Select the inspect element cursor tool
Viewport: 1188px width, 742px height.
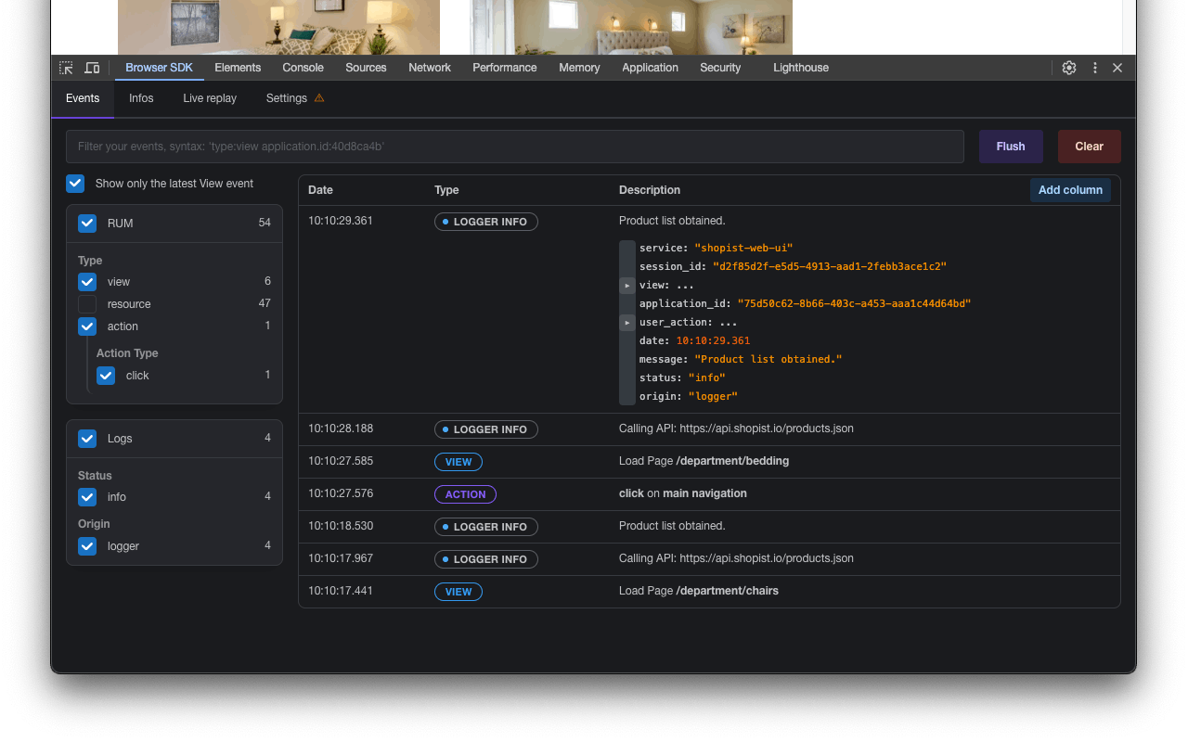pos(66,68)
